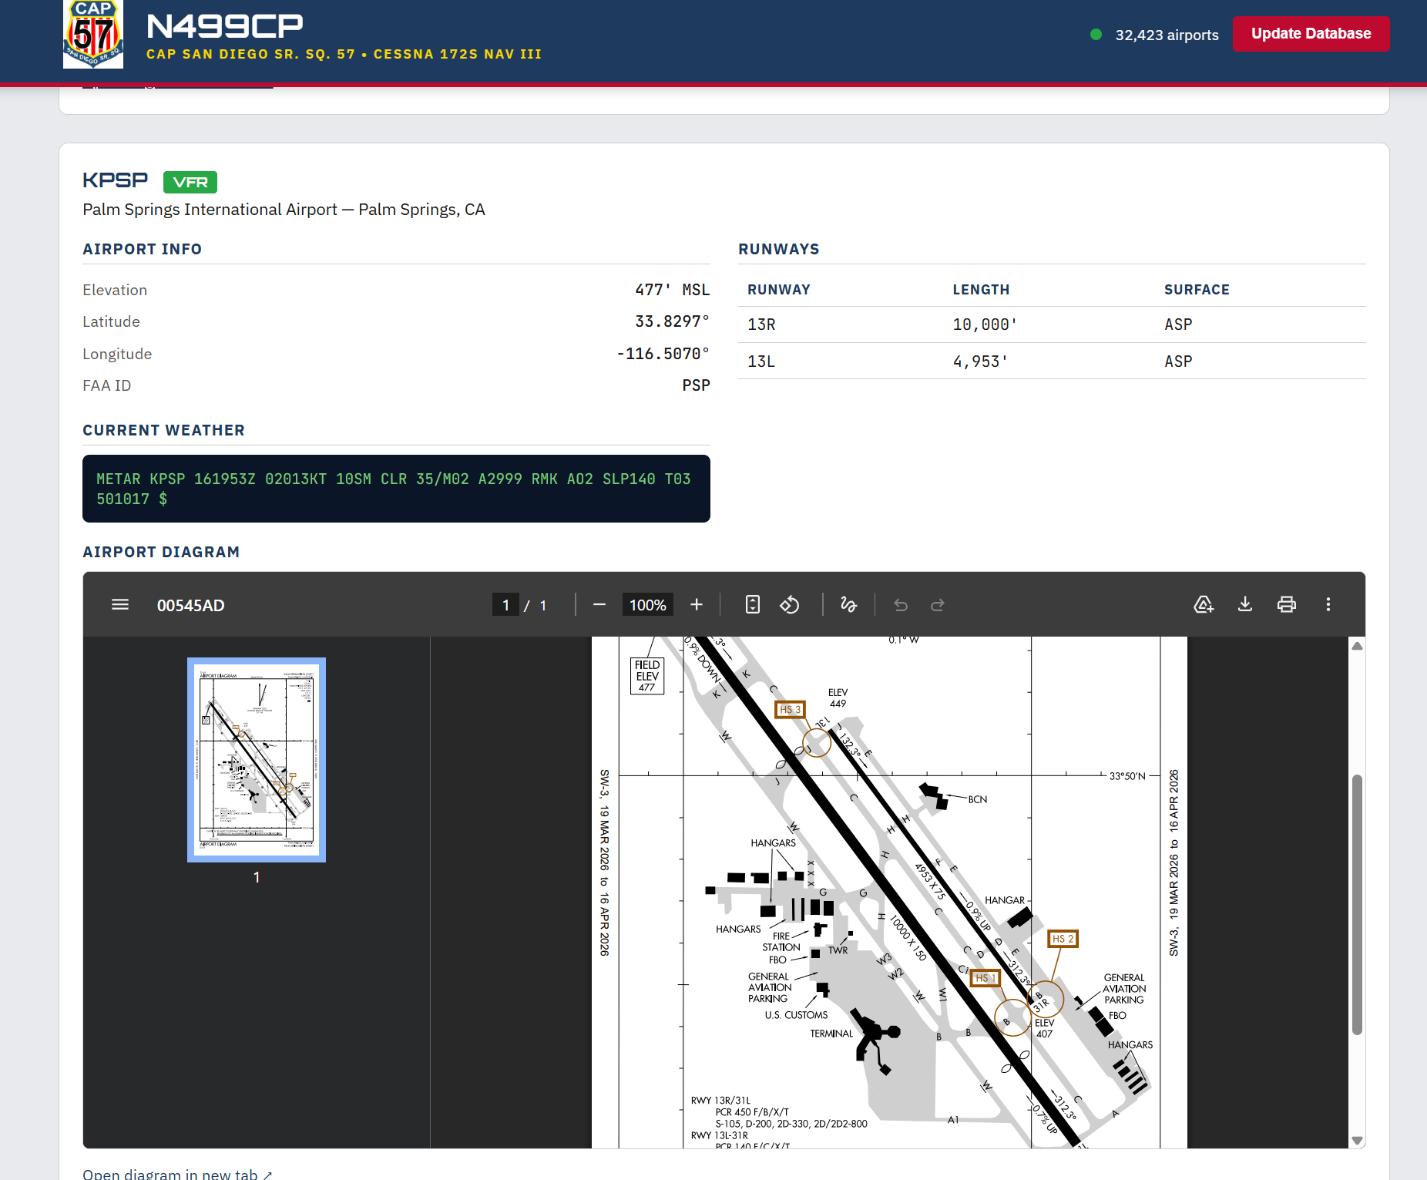Image resolution: width=1427 pixels, height=1180 pixels.
Task: Click the green airport database status indicator
Action: pos(1096,34)
